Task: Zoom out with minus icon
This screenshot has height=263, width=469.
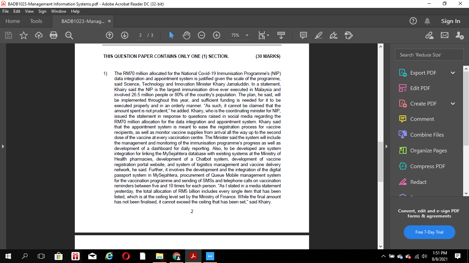Action: point(202,35)
